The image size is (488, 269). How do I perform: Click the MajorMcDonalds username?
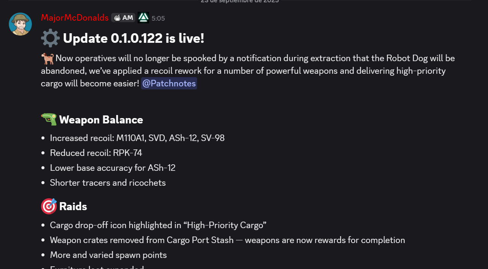pos(75,18)
